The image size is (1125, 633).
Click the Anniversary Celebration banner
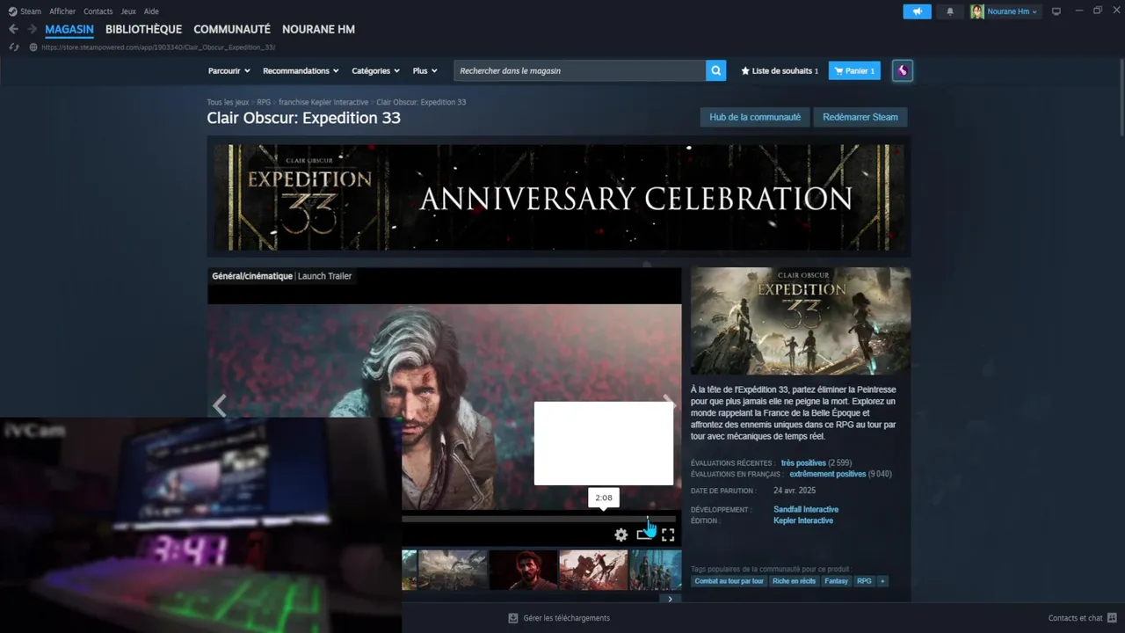tap(559, 198)
